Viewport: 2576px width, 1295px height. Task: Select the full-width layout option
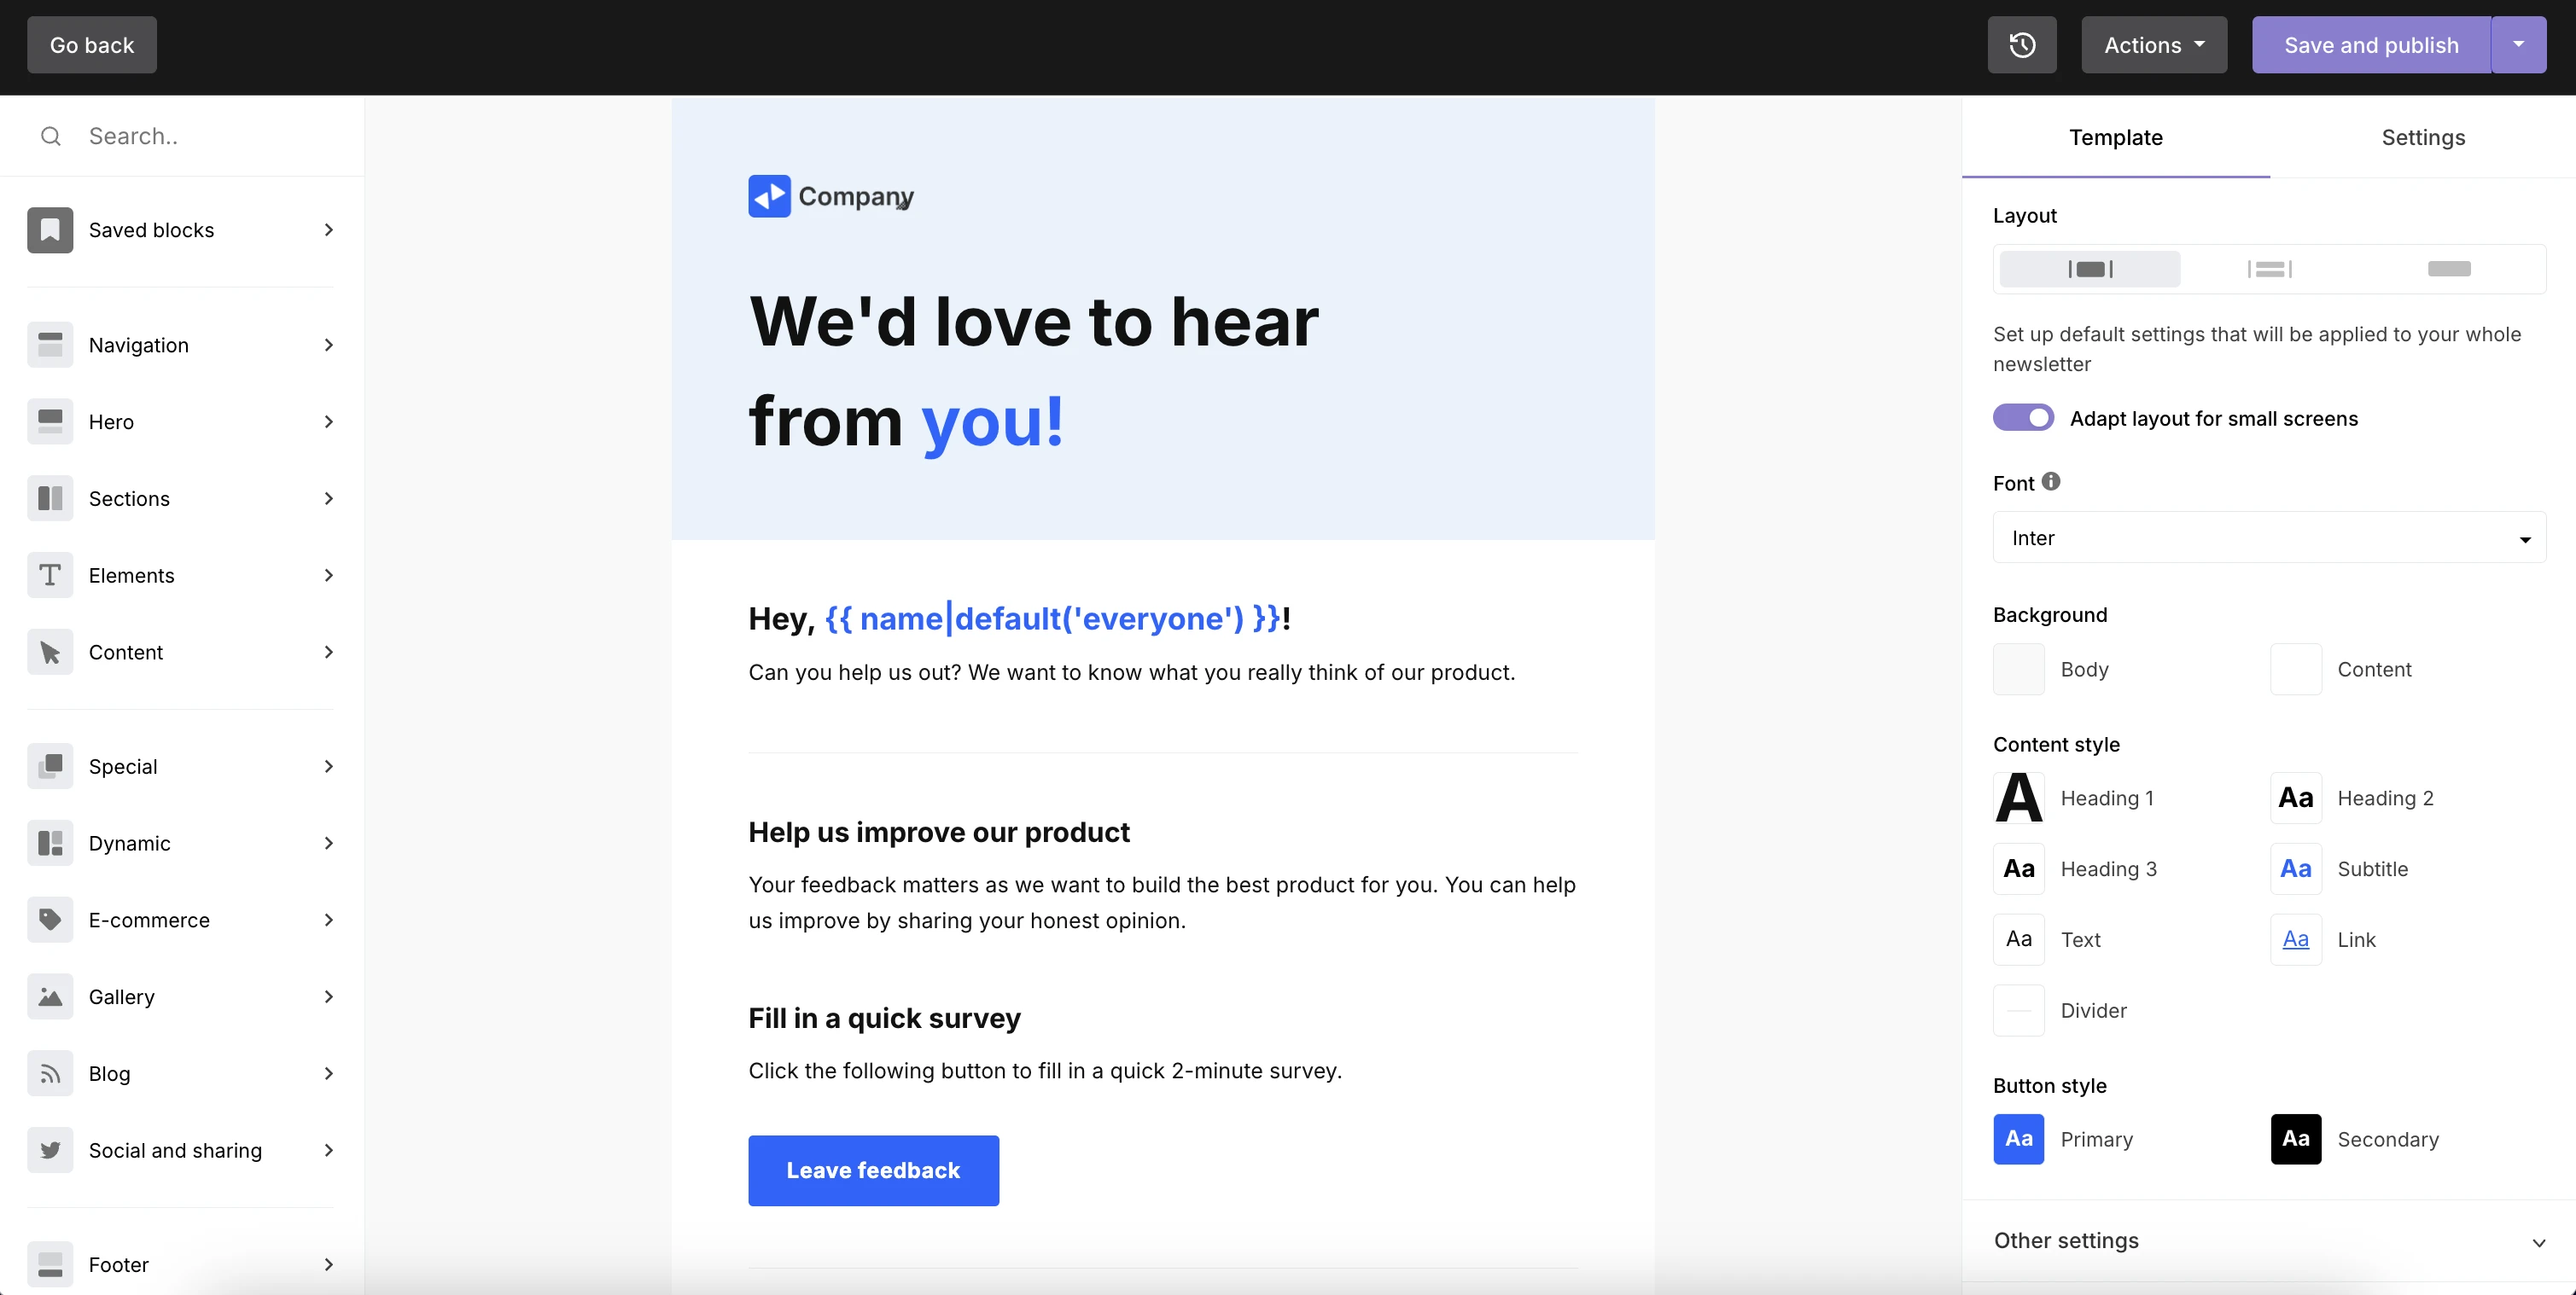2450,268
